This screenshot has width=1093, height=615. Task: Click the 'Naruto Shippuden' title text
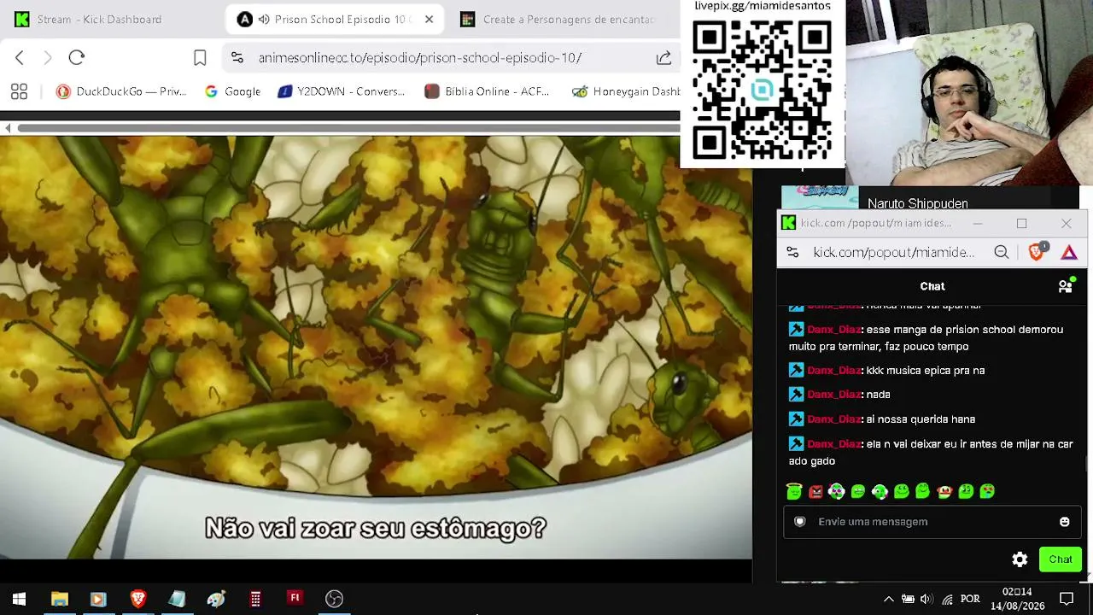click(918, 203)
